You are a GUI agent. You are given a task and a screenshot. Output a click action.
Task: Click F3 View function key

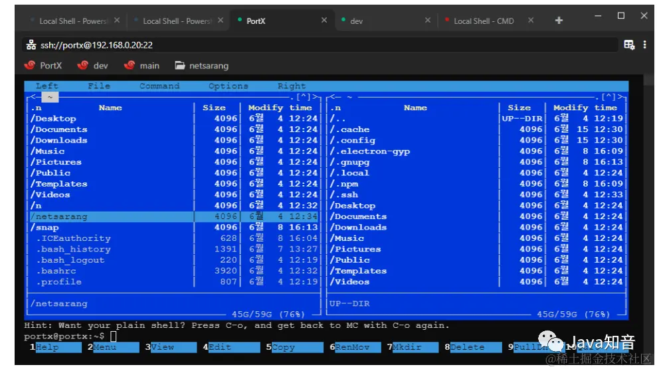171,347
